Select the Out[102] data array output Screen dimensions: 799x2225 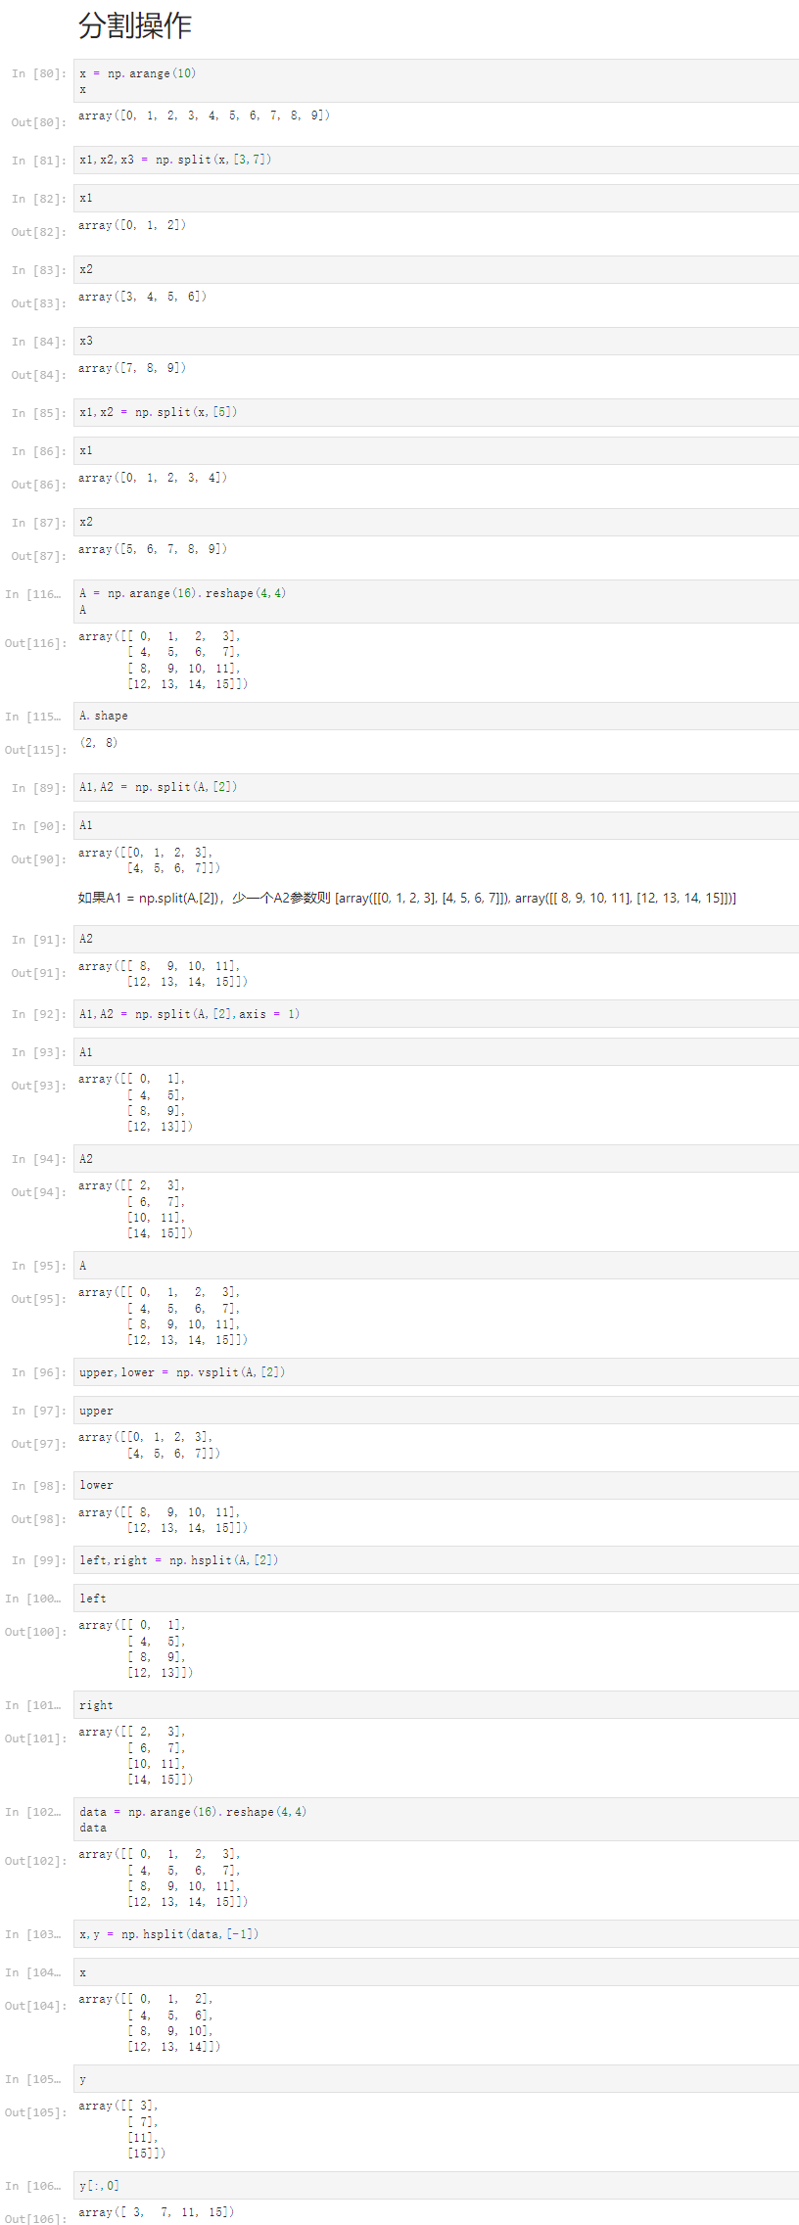pyautogui.click(x=163, y=1878)
